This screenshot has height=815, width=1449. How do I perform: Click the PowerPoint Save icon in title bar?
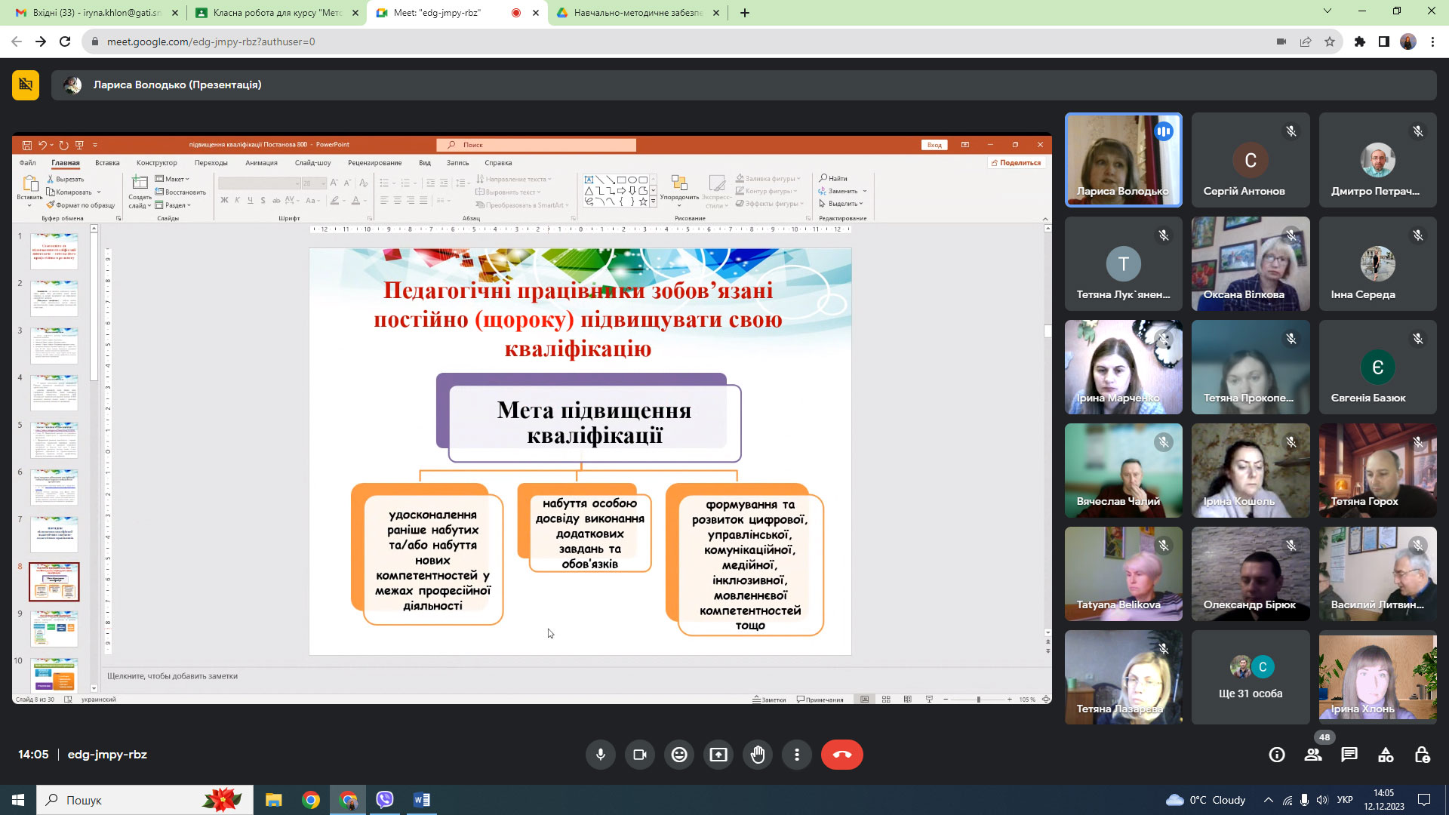(x=27, y=145)
